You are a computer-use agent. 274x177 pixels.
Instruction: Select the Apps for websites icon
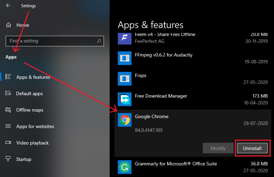click(8, 126)
